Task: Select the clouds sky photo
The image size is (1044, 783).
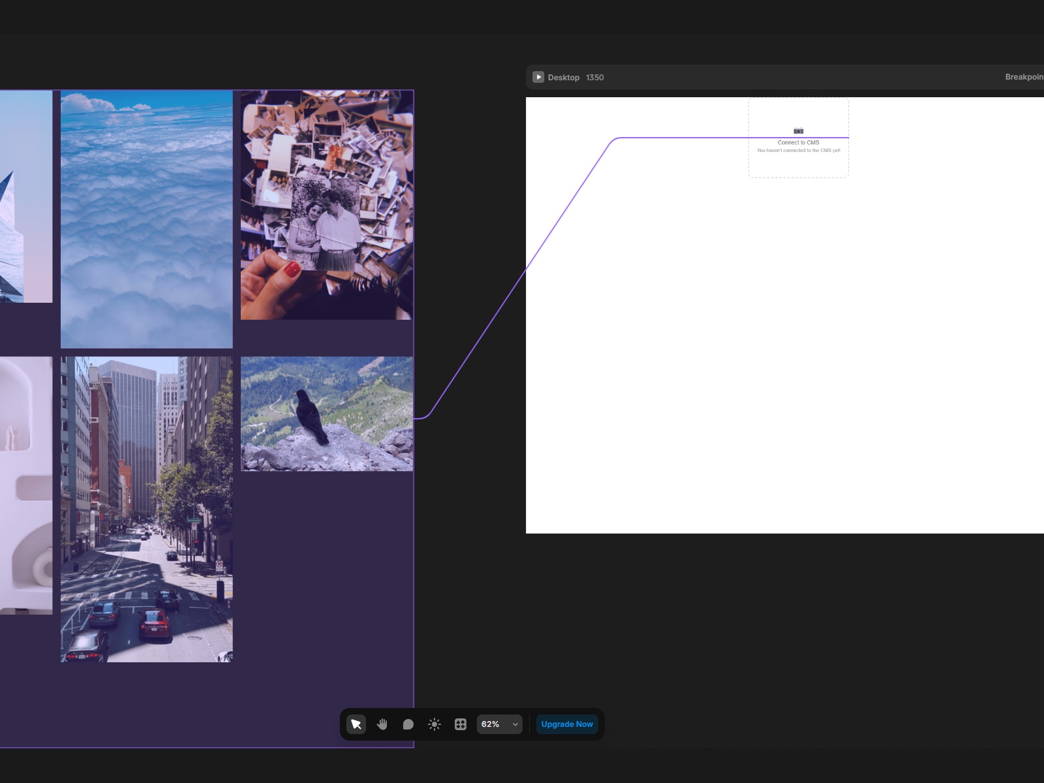Action: tap(147, 219)
